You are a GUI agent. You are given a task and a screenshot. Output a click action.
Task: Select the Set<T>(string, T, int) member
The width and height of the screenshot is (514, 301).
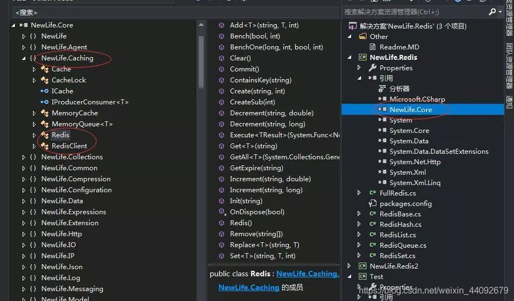pos(263,256)
